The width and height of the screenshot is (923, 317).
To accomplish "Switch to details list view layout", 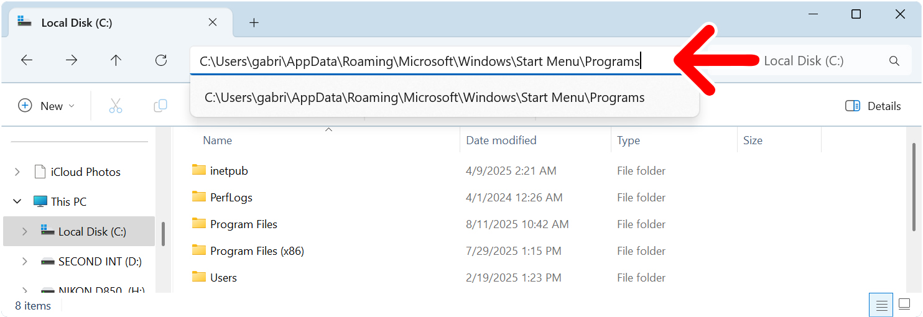I will pyautogui.click(x=881, y=305).
